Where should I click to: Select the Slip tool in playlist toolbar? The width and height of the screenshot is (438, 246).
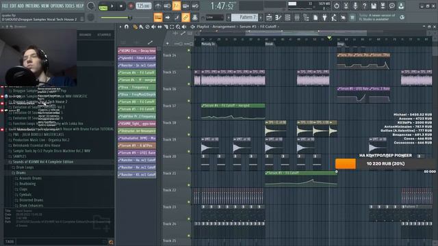click(x=159, y=27)
